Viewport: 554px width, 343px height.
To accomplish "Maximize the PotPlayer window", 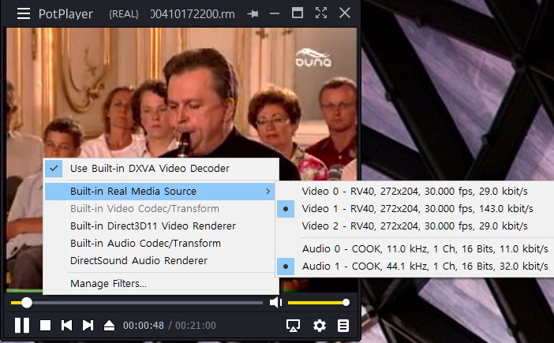I will (x=298, y=13).
